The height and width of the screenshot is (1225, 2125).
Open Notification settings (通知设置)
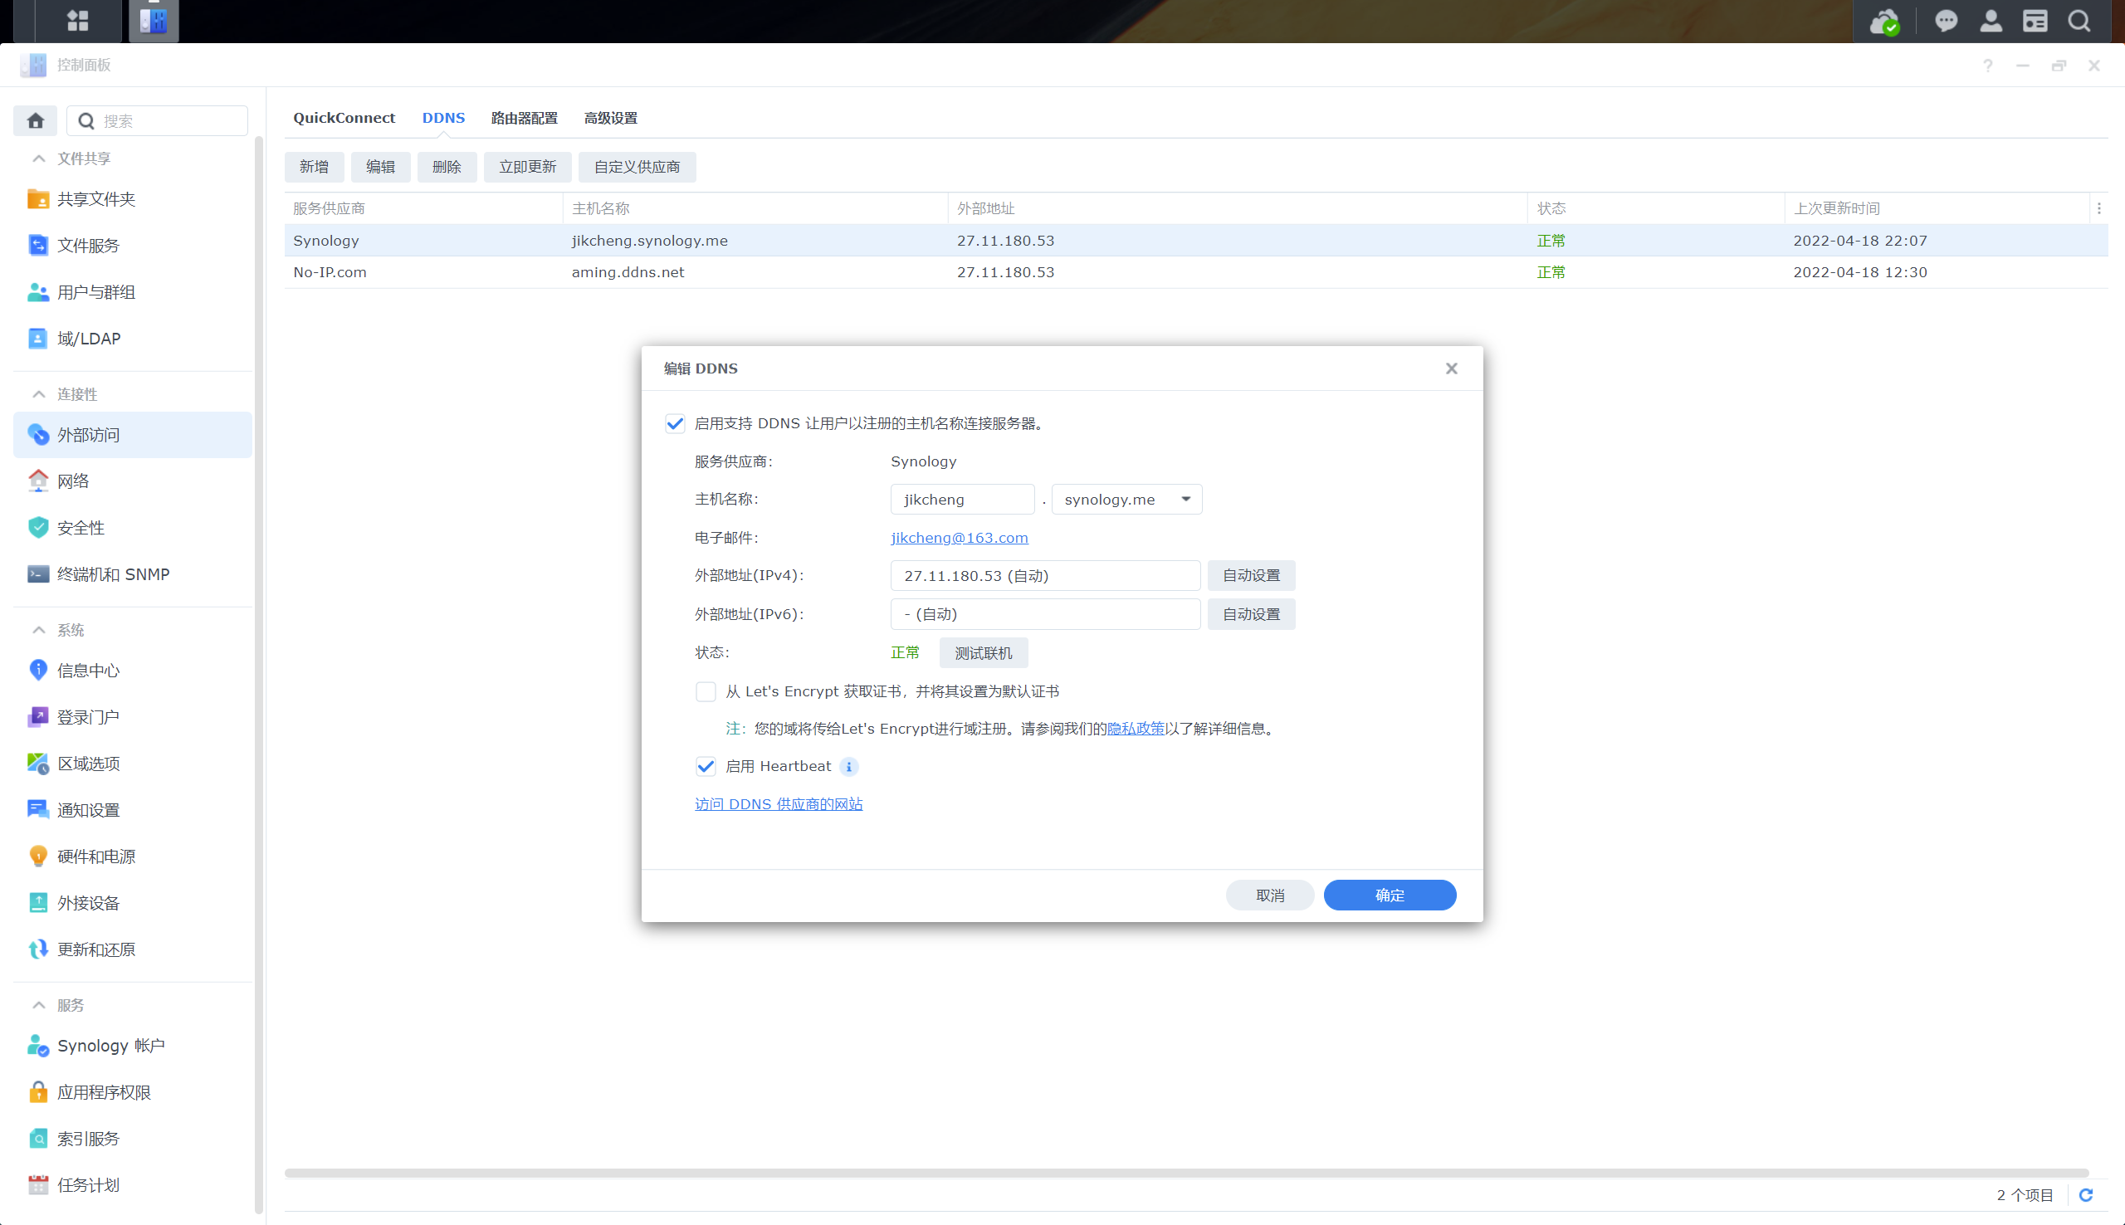coord(133,809)
